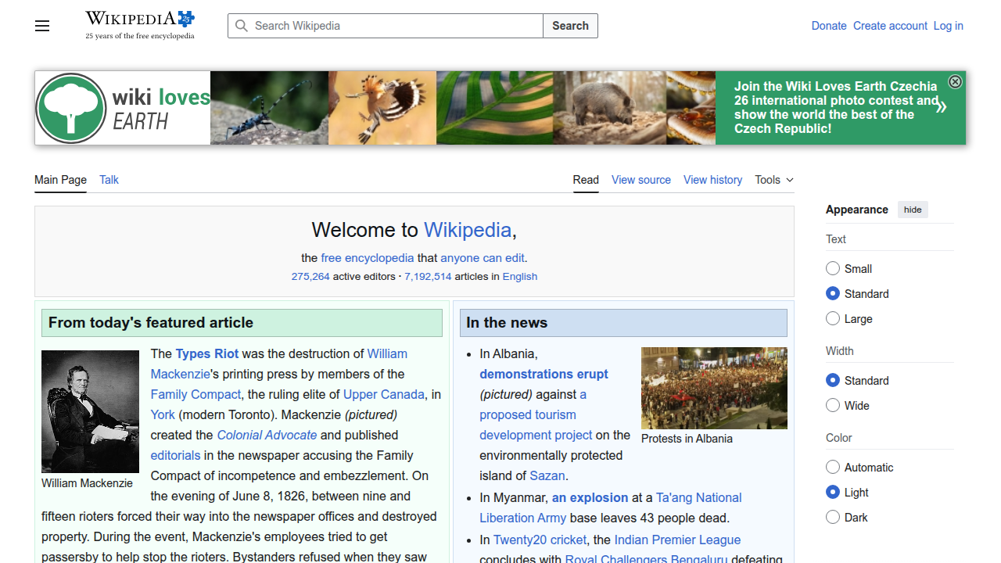Select Small text size

(833, 268)
